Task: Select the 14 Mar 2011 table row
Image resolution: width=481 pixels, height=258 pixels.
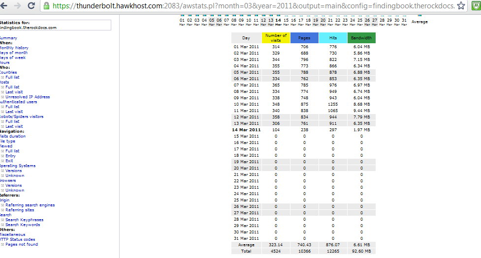Action: (246, 130)
